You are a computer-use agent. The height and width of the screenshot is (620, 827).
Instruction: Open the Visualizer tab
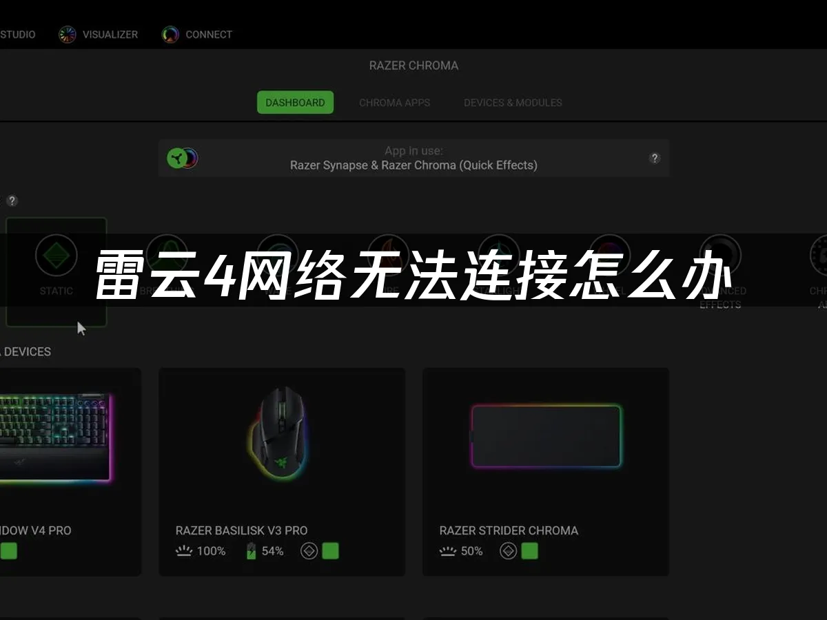pyautogui.click(x=98, y=34)
